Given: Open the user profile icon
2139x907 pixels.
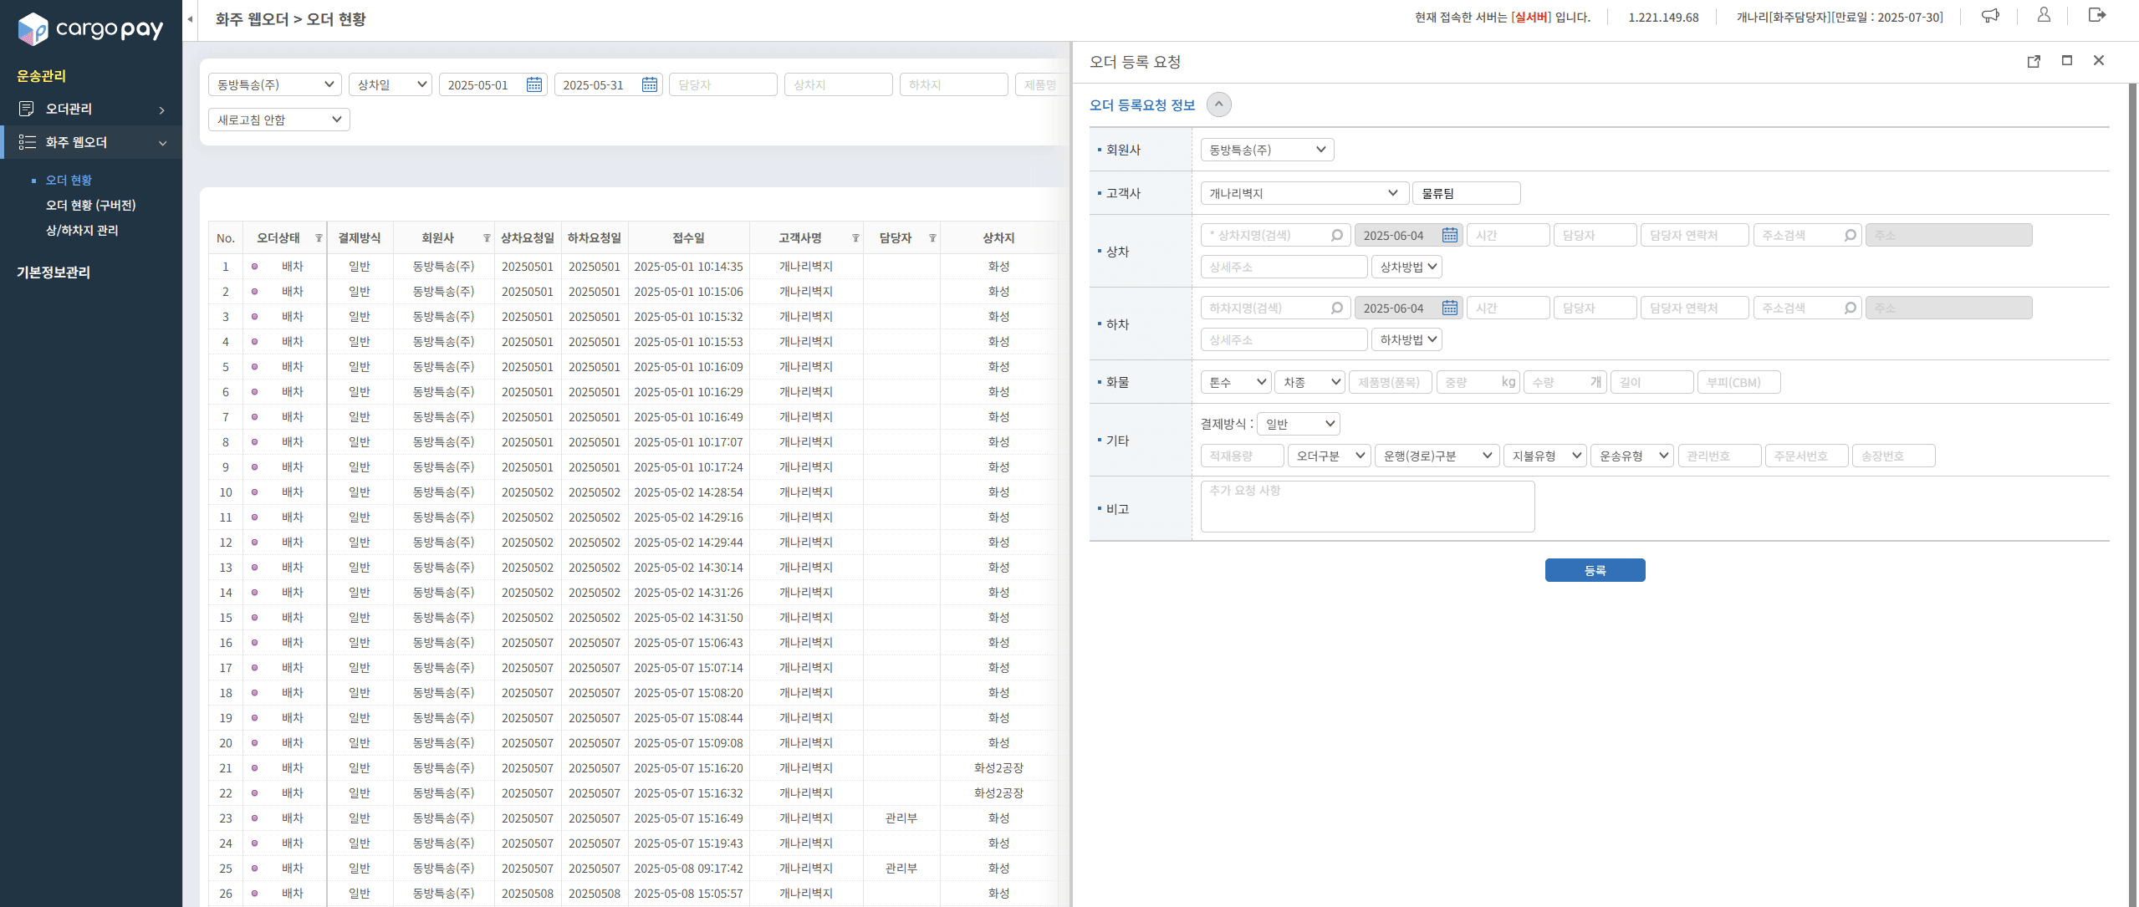Looking at the screenshot, I should click(x=2044, y=15).
